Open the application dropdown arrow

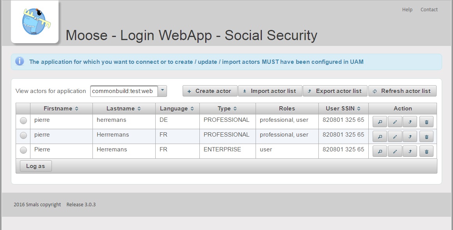(163, 91)
